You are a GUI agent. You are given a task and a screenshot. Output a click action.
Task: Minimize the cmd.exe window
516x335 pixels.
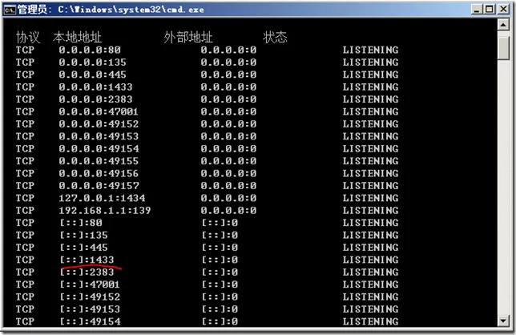(476, 9)
